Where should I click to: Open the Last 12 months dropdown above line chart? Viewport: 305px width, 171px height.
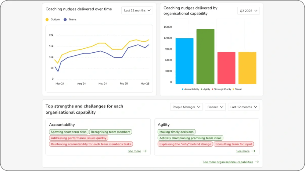pos(137,10)
